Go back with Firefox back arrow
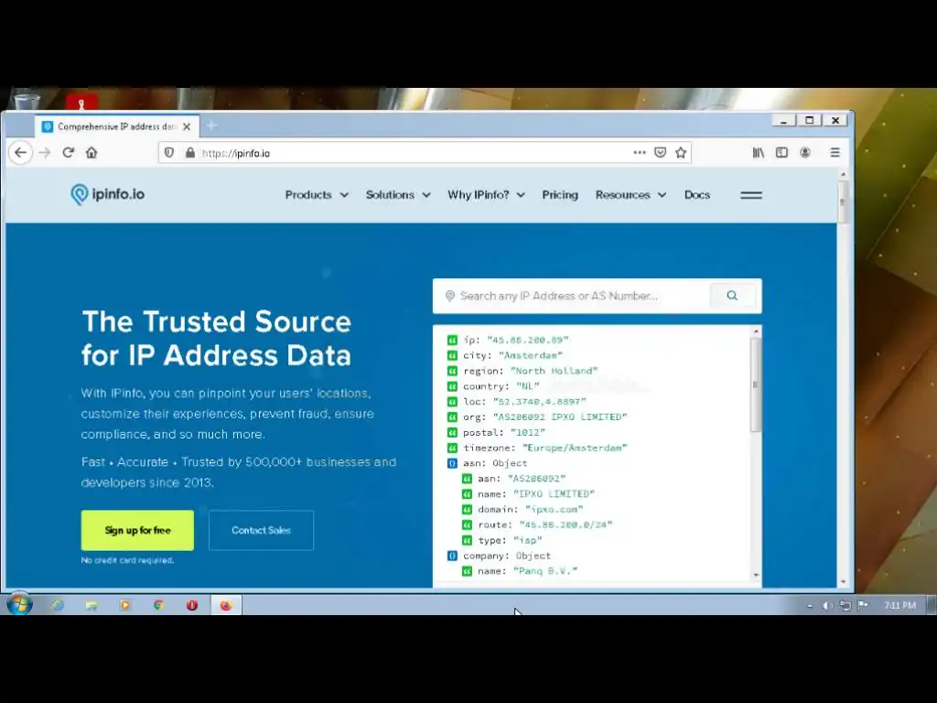 pyautogui.click(x=21, y=153)
